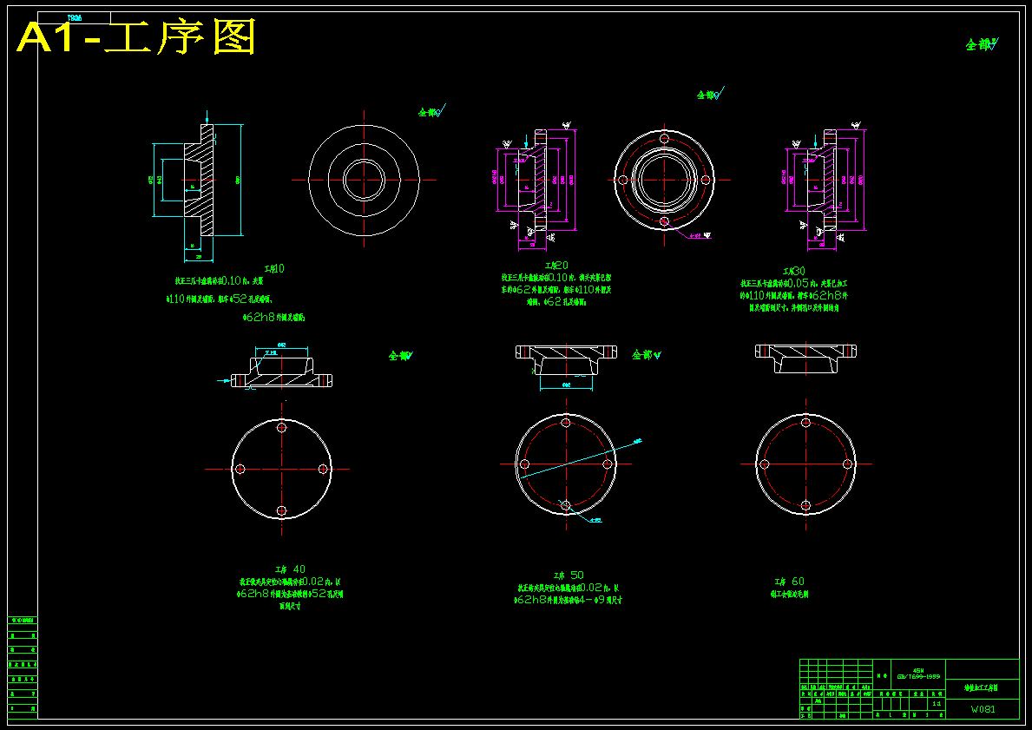Pick the four-hole circular view of 工序20
The width and height of the screenshot is (1032, 730).
665,180
